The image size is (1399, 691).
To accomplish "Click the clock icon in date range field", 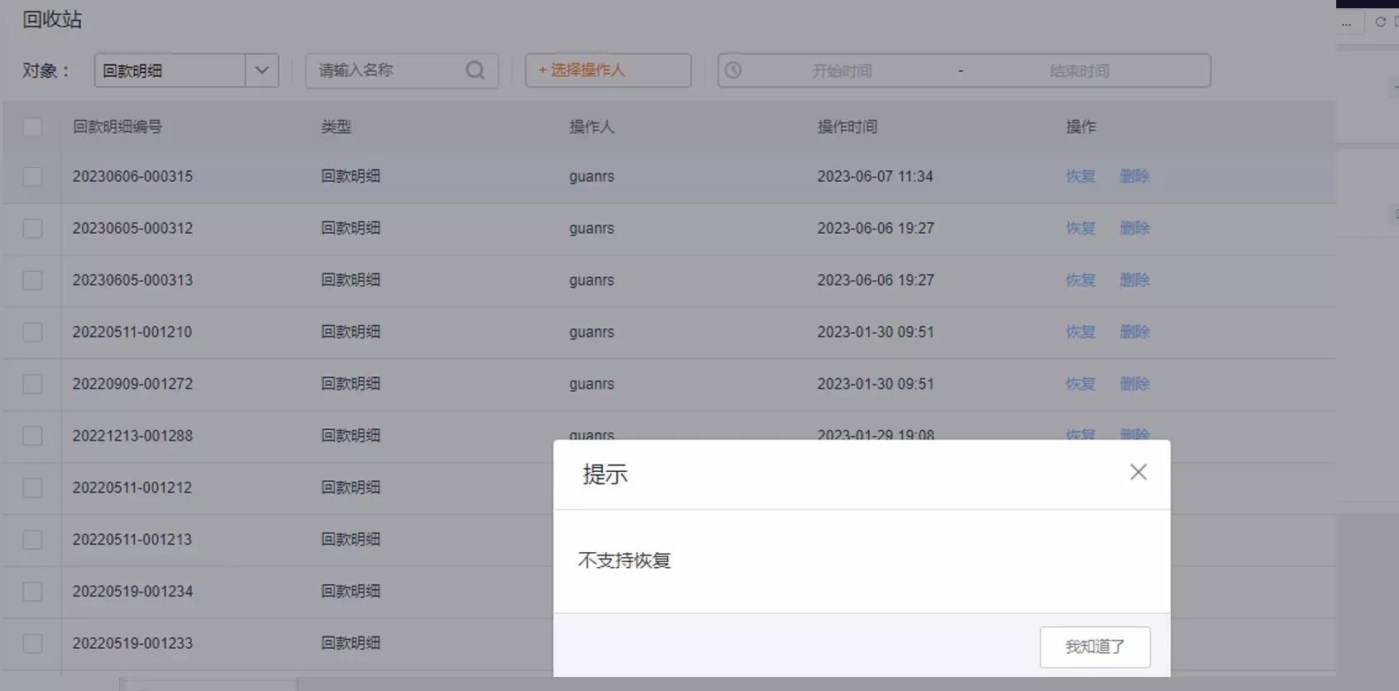I will point(733,70).
